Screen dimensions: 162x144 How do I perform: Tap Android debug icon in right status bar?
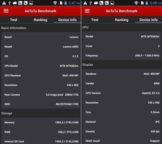(x=96, y=3)
